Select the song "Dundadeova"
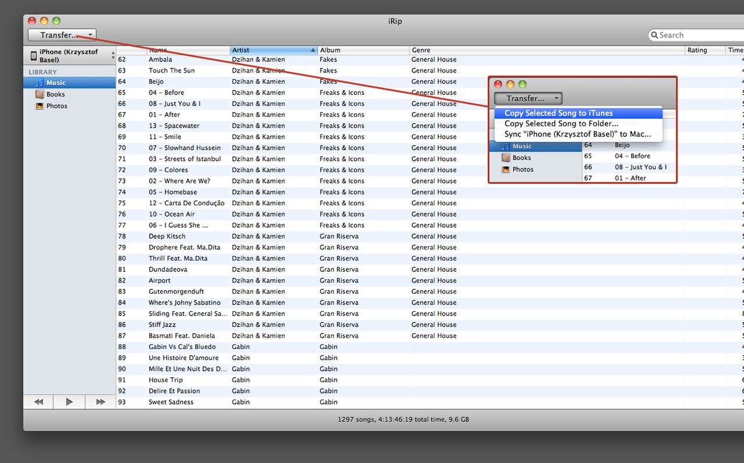744x463 pixels. pyautogui.click(x=167, y=269)
